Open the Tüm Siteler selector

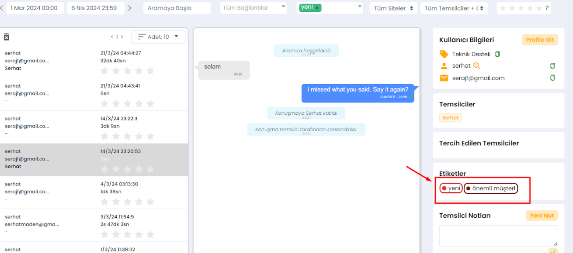click(x=393, y=8)
